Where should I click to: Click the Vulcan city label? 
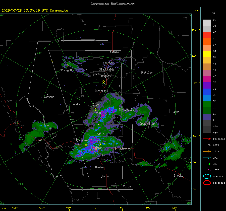pos(128,186)
